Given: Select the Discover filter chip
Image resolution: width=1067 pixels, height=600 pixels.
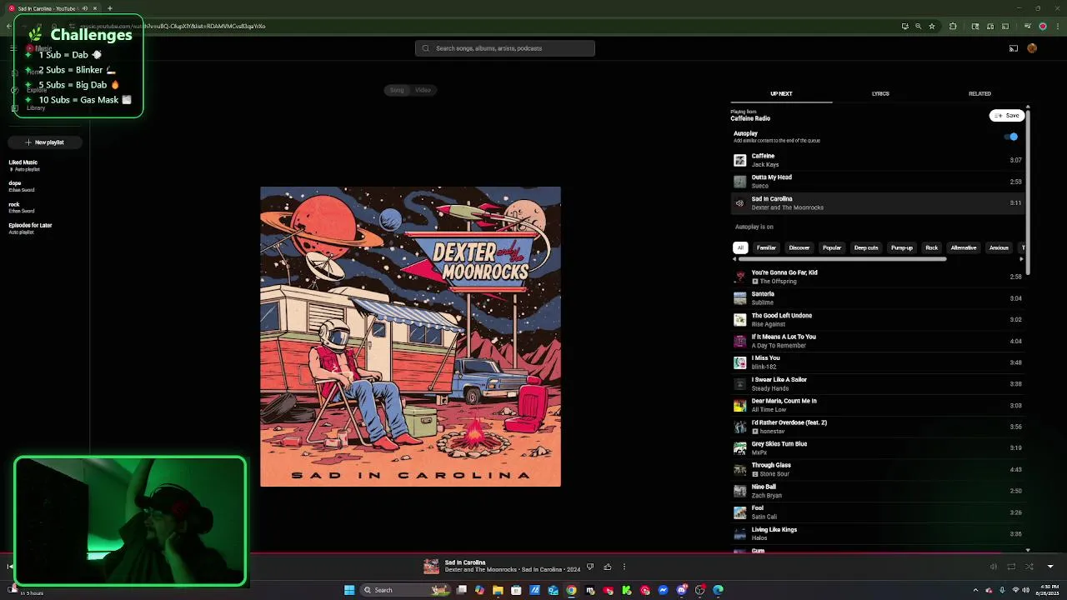Looking at the screenshot, I should (x=799, y=247).
